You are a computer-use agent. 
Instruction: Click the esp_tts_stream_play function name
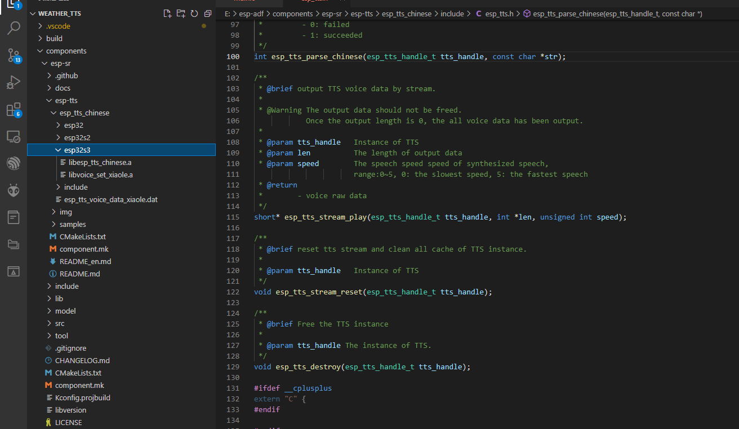[326, 217]
